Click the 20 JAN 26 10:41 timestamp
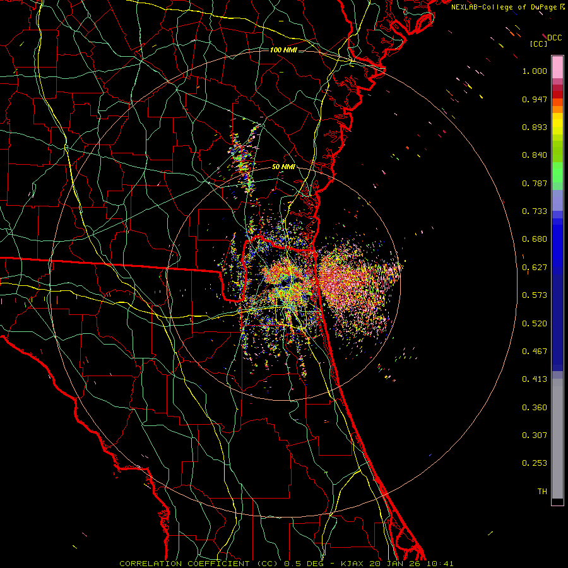Viewport: 568px width, 568px height. point(411,564)
